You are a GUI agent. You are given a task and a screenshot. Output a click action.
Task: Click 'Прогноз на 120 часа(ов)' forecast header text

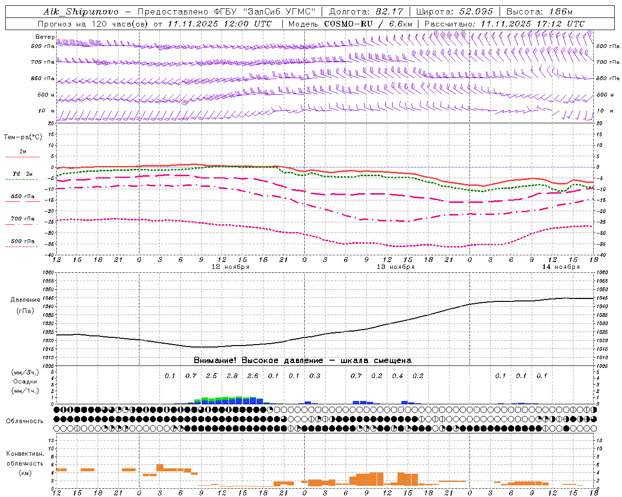click(x=93, y=24)
